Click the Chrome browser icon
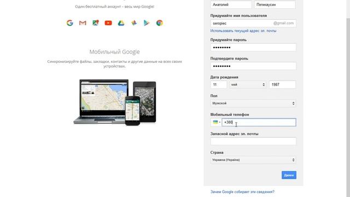This screenshot has width=350, height=197. (159, 23)
